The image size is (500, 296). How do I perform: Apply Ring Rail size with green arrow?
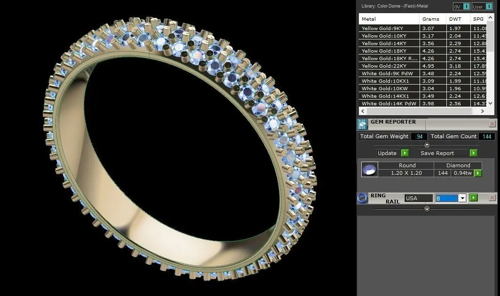[x=474, y=197]
